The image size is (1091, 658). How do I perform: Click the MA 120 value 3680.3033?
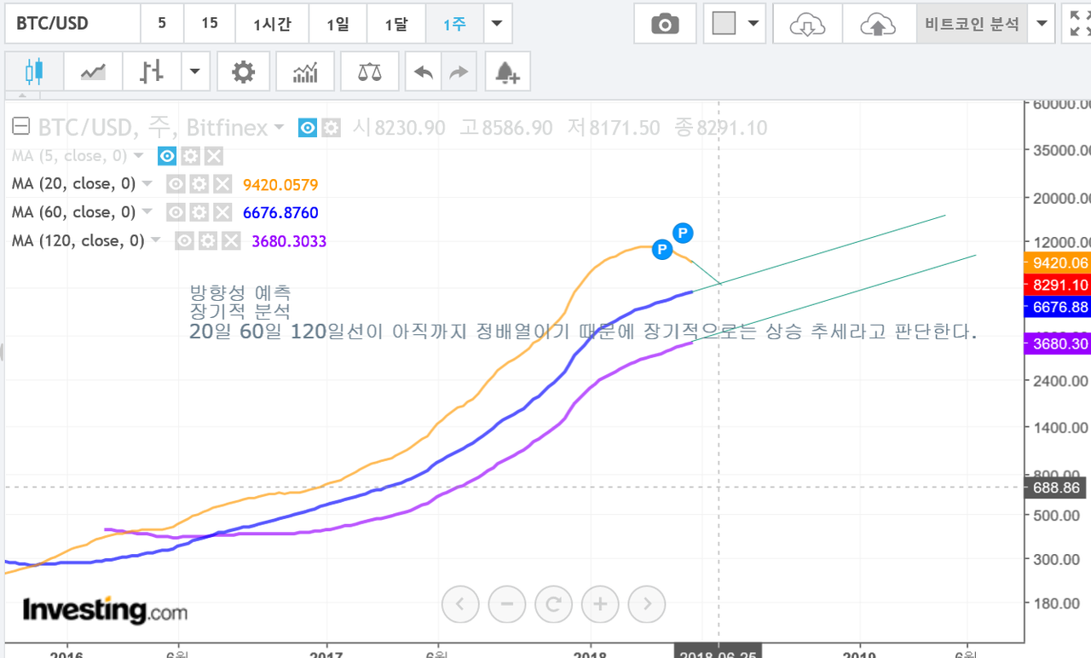click(x=289, y=241)
